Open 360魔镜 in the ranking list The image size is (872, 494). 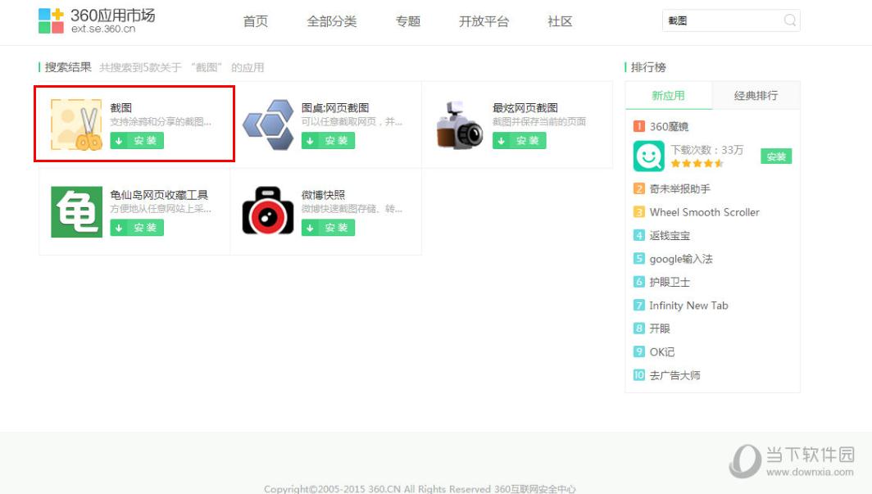(x=669, y=127)
